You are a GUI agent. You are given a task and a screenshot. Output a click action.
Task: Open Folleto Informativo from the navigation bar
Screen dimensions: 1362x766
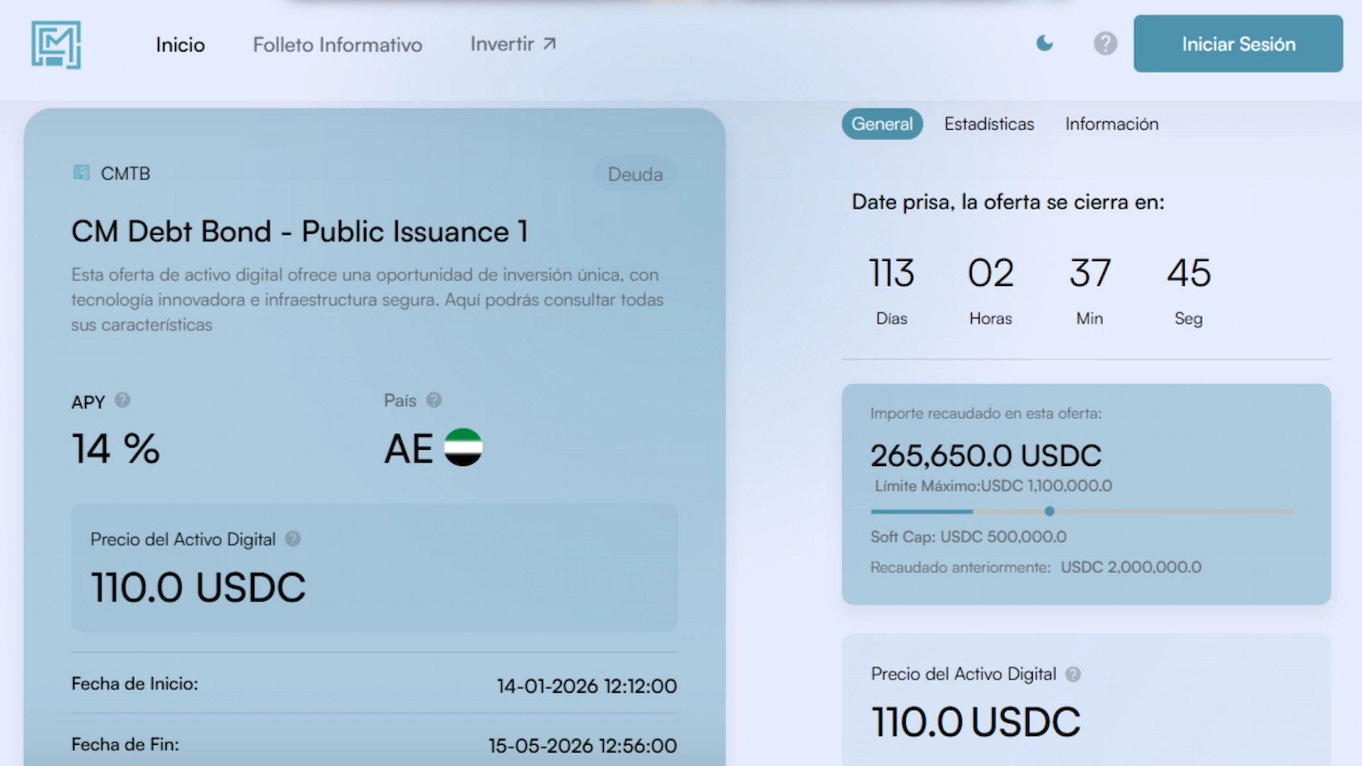click(337, 44)
